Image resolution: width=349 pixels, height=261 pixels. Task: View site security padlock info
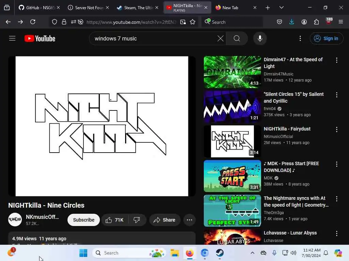[64, 22]
